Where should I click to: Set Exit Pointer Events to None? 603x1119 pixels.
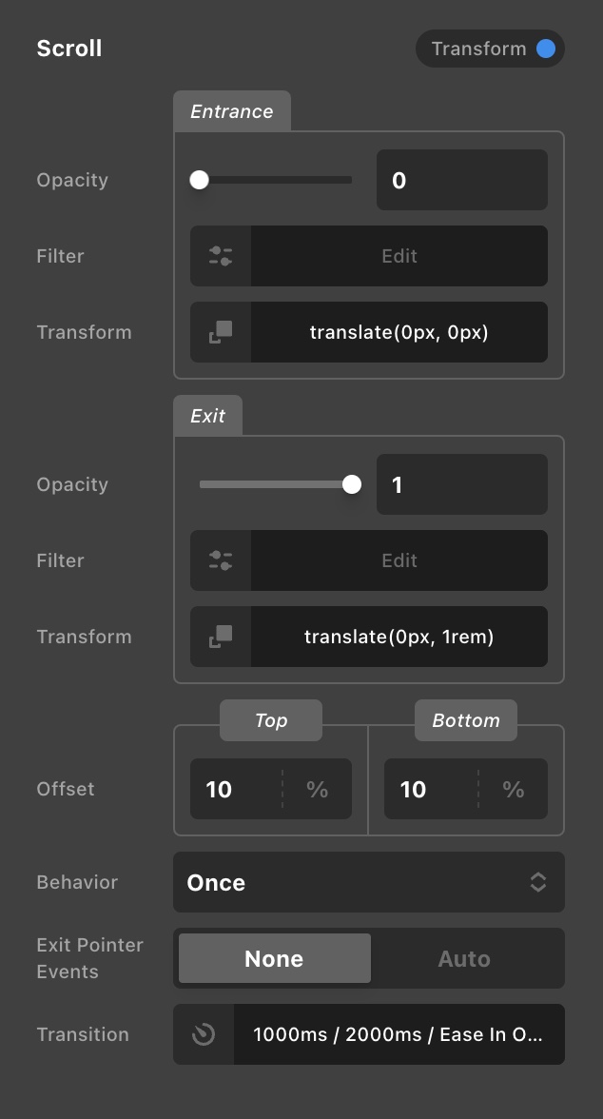tap(275, 958)
